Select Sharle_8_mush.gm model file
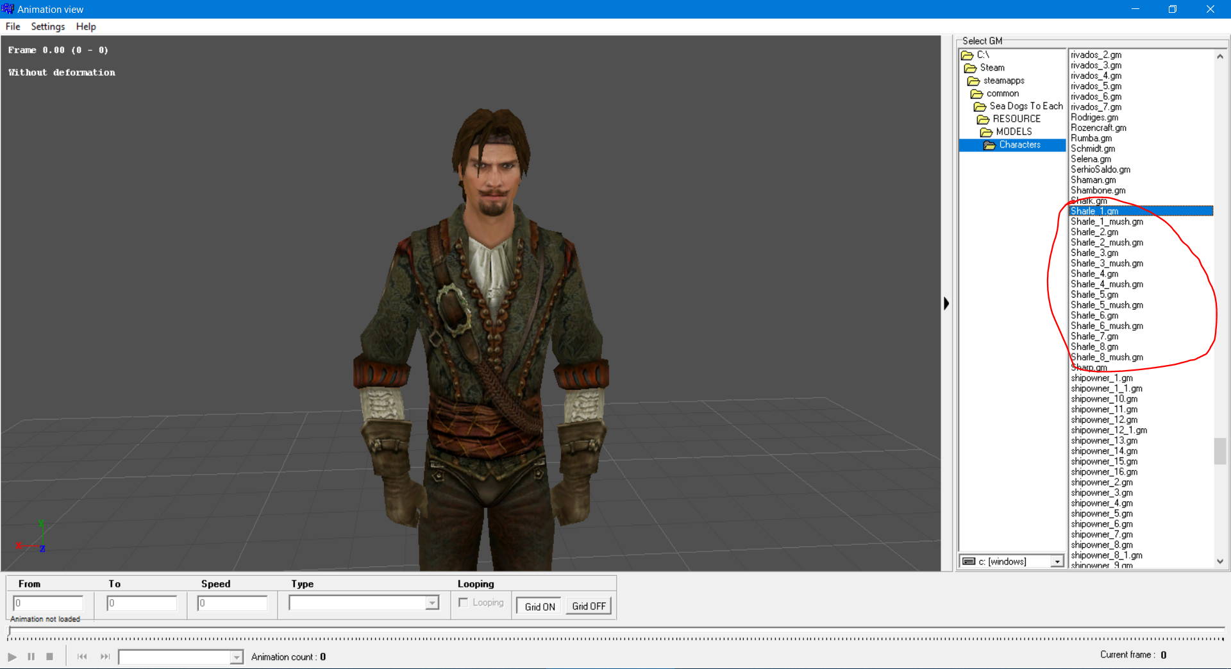The width and height of the screenshot is (1231, 669). [x=1107, y=357]
